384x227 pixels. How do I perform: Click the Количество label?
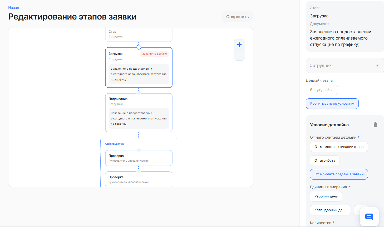tap(321, 223)
